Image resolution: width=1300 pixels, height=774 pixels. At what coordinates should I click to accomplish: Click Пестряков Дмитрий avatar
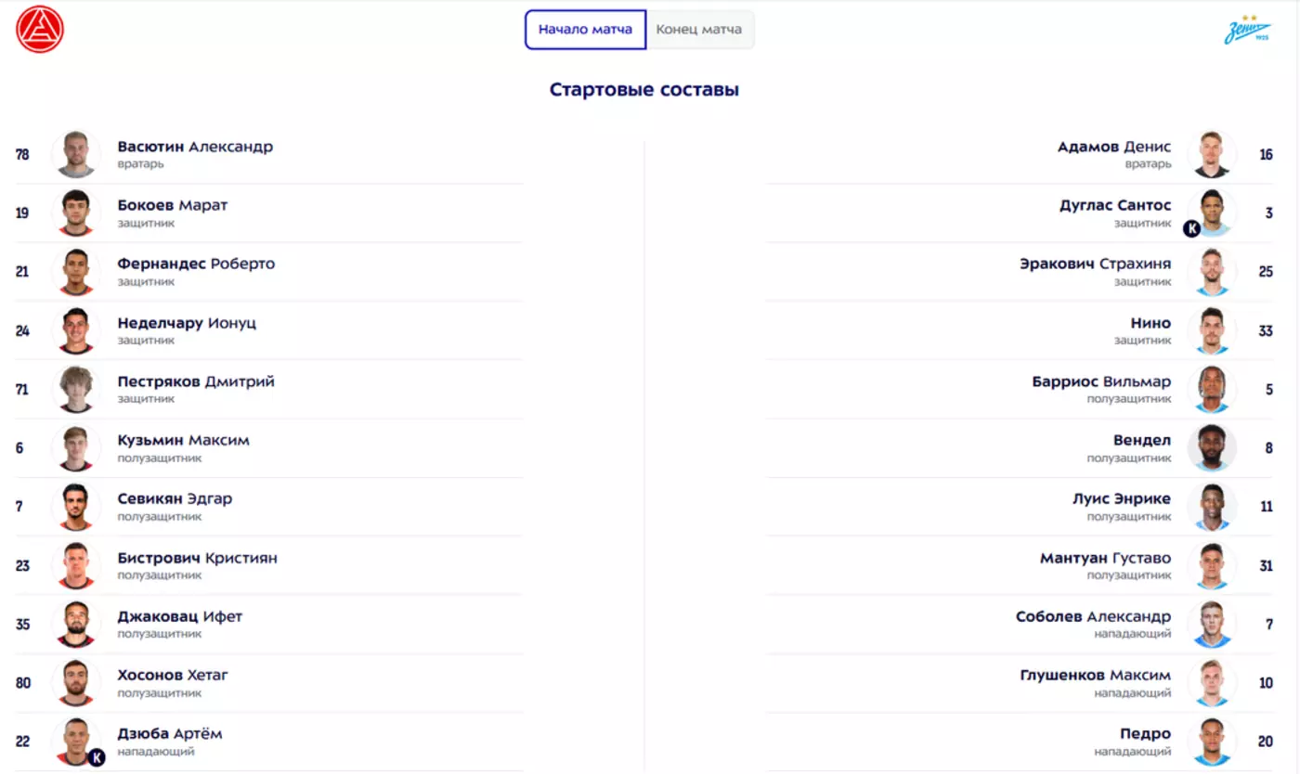click(x=76, y=389)
